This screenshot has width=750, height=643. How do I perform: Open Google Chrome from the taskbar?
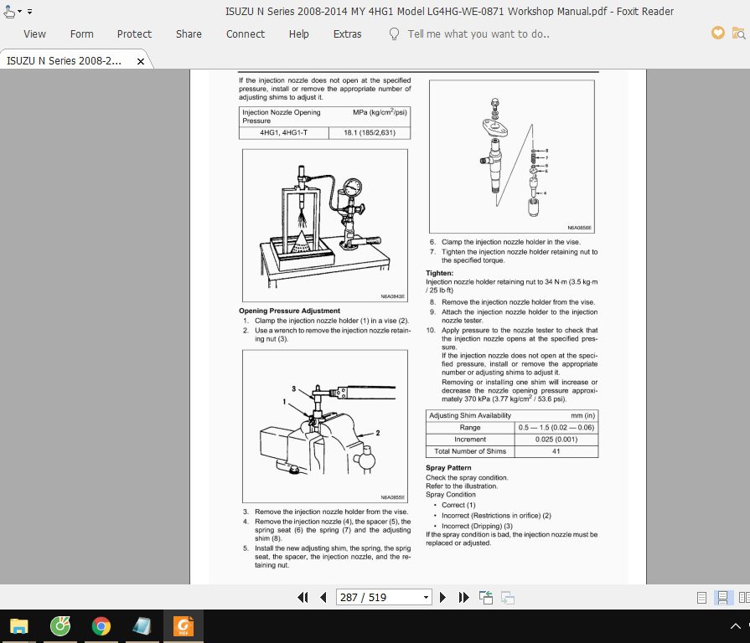point(101,625)
